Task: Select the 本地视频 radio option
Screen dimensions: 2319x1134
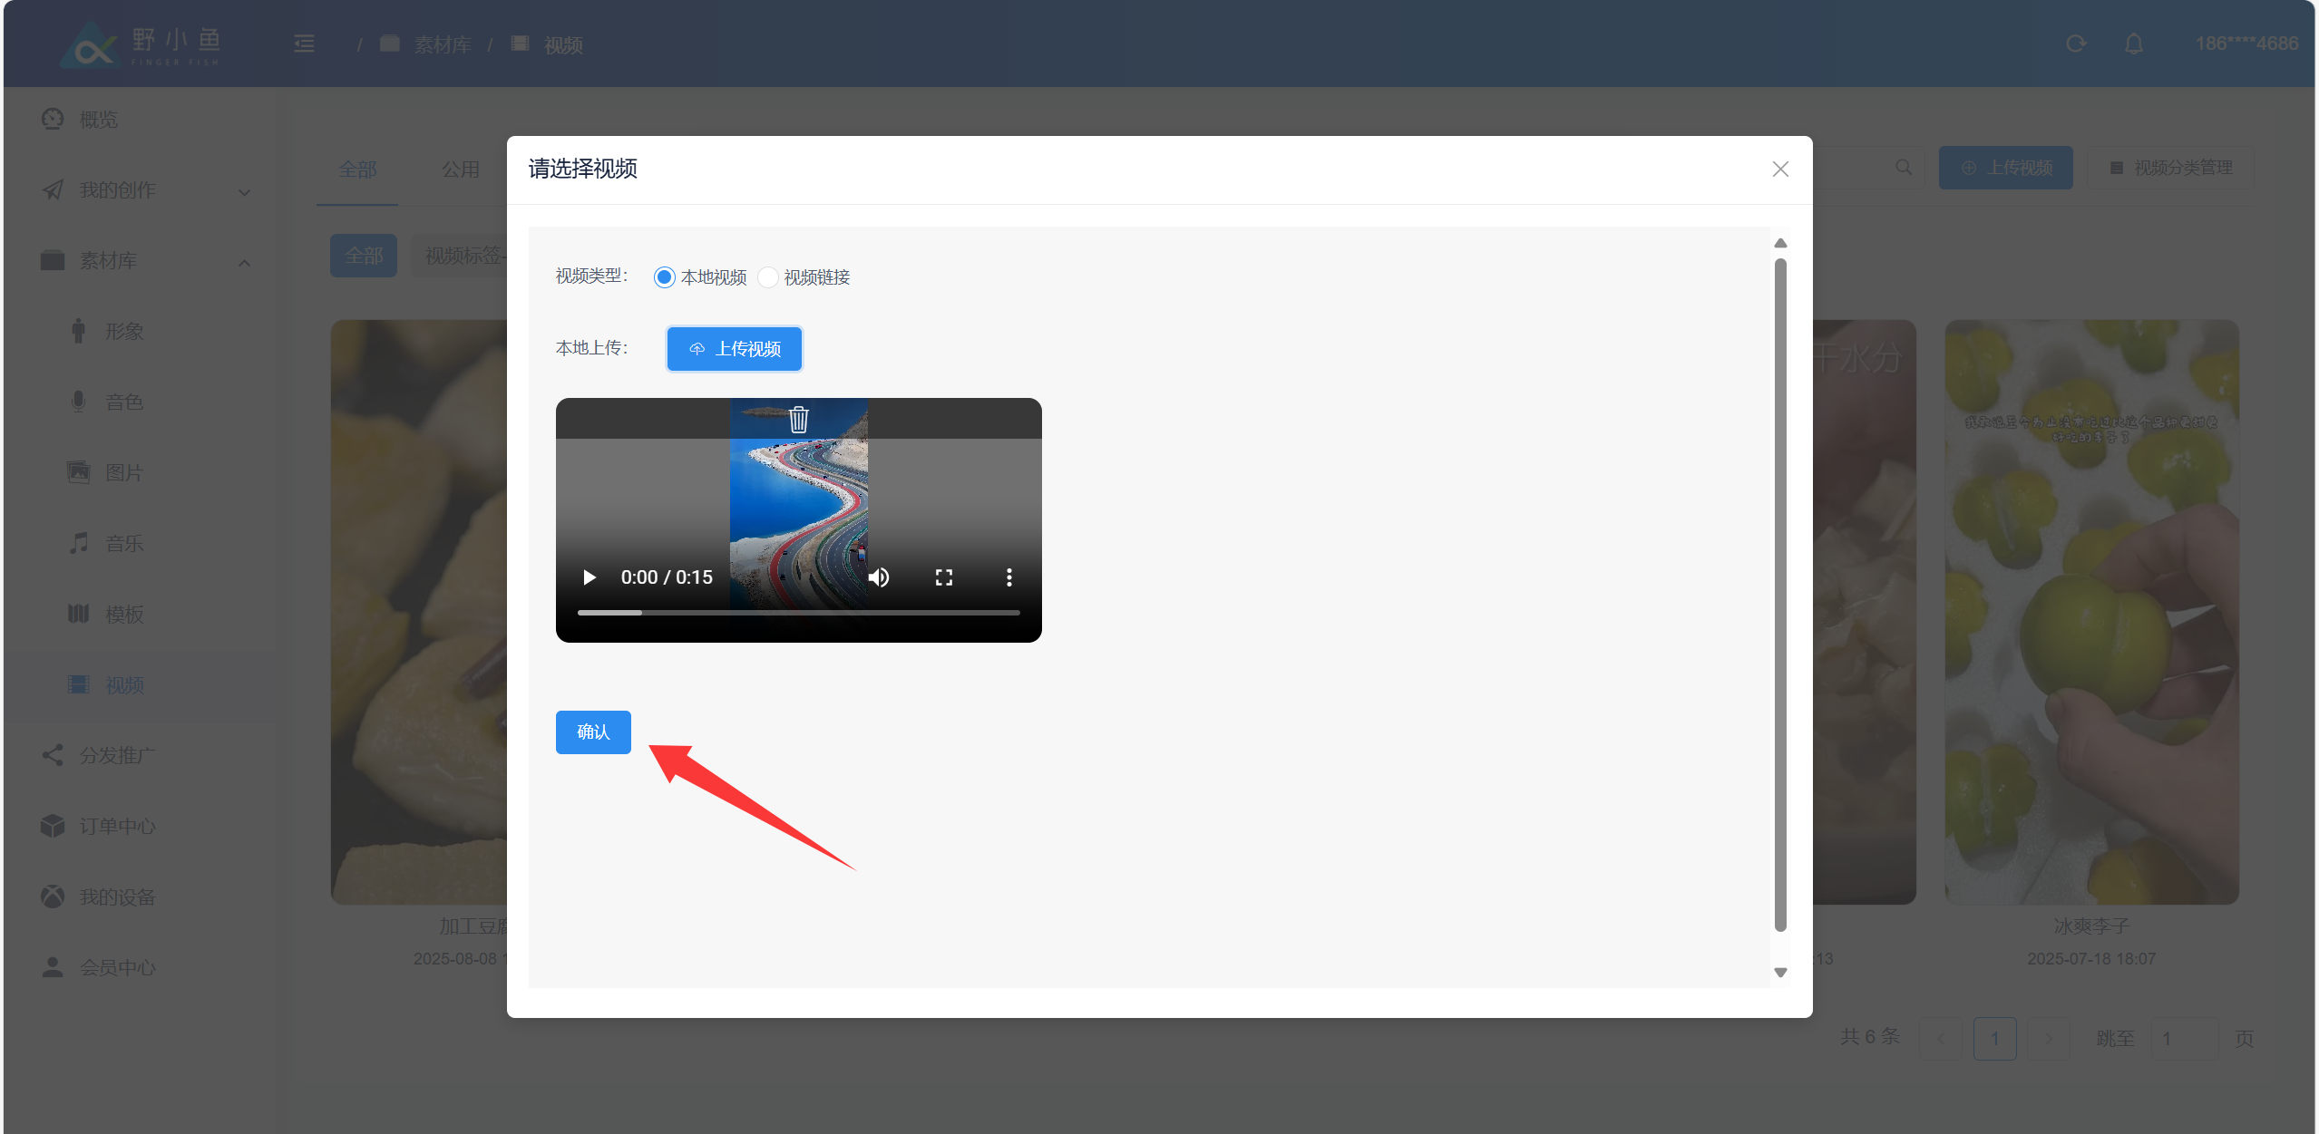Action: coord(665,277)
